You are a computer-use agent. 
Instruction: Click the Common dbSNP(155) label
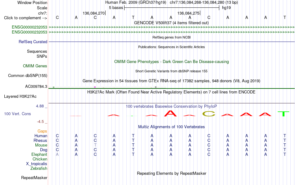coord(27,75)
